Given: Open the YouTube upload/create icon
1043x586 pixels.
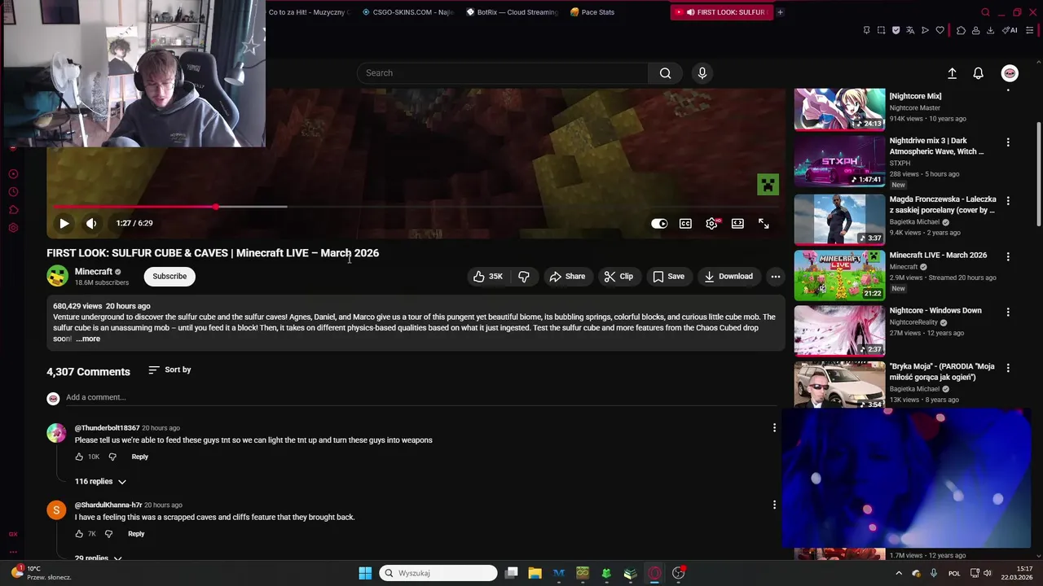Looking at the screenshot, I should click(952, 73).
